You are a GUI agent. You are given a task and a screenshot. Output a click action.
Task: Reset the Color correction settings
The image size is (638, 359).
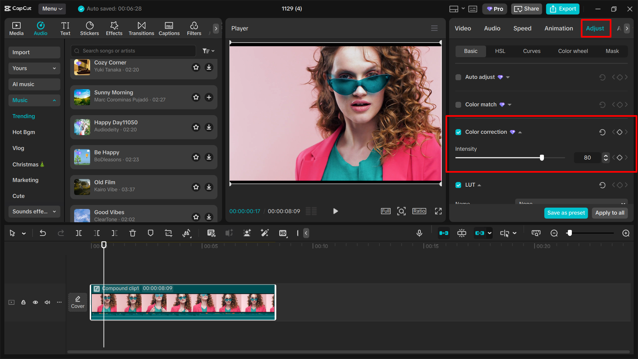click(602, 132)
